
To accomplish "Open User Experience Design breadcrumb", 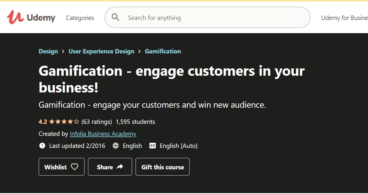I will coord(101,51).
